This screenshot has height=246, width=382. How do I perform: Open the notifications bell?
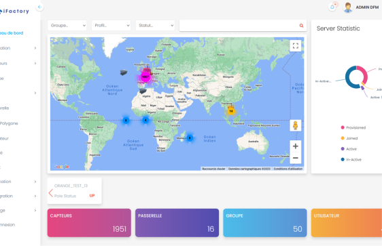(x=332, y=7)
